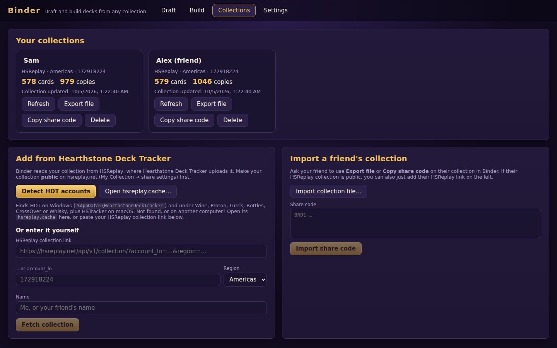This screenshot has height=348, width=557.
Task: Focus the HSReplay collection link field
Action: pyautogui.click(x=141, y=251)
